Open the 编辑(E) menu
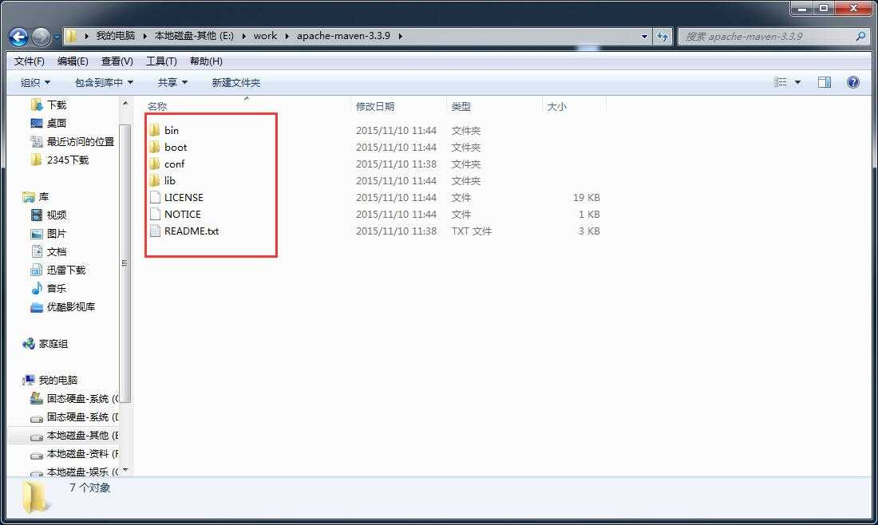This screenshot has width=878, height=525. point(73,61)
